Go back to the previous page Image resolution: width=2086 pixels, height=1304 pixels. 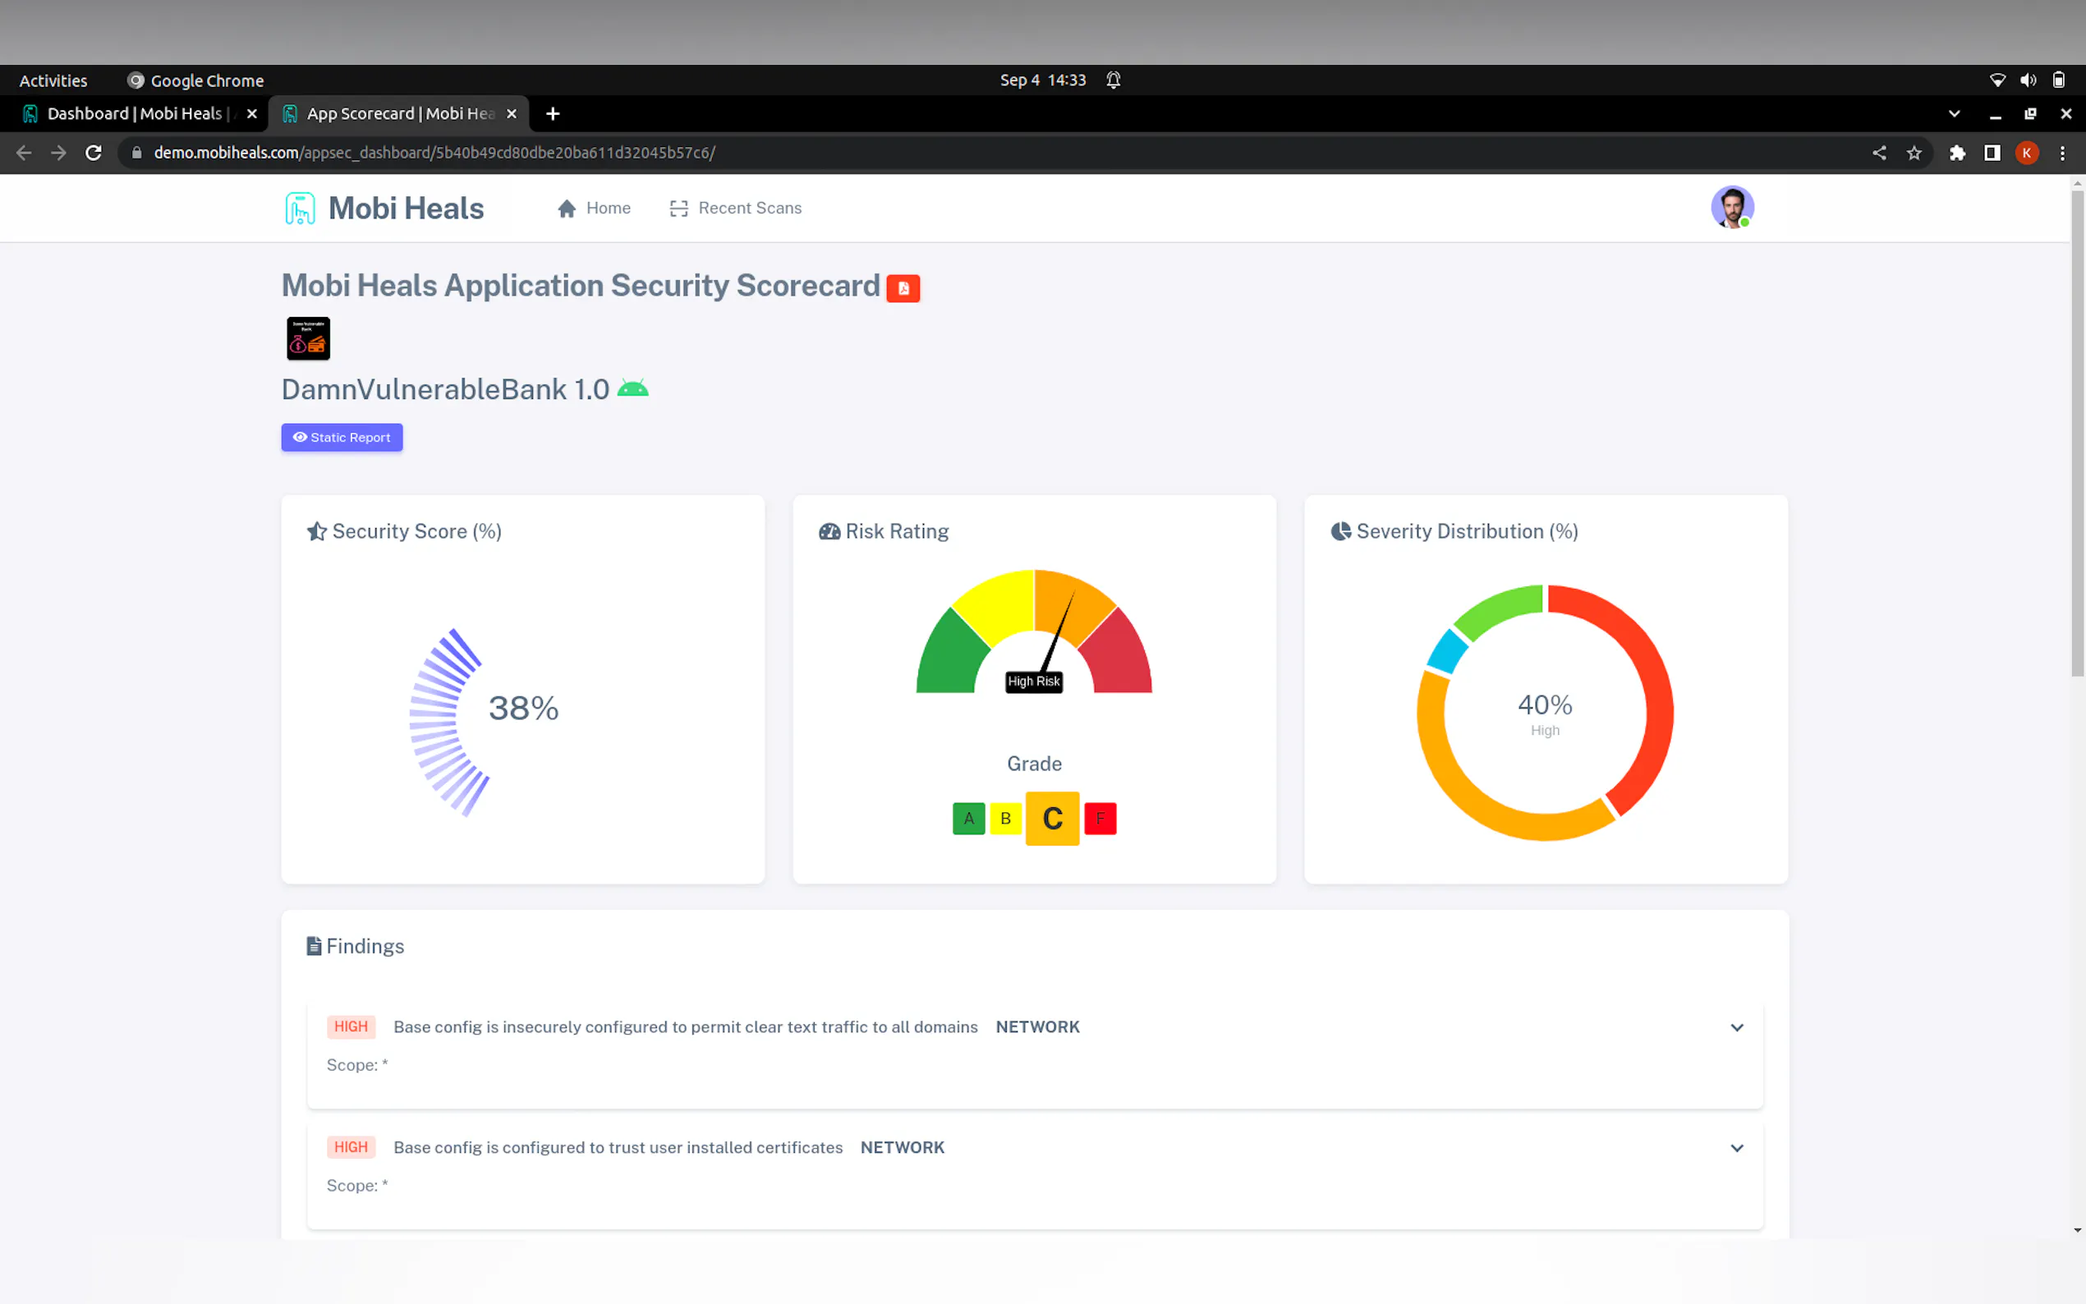tap(24, 153)
